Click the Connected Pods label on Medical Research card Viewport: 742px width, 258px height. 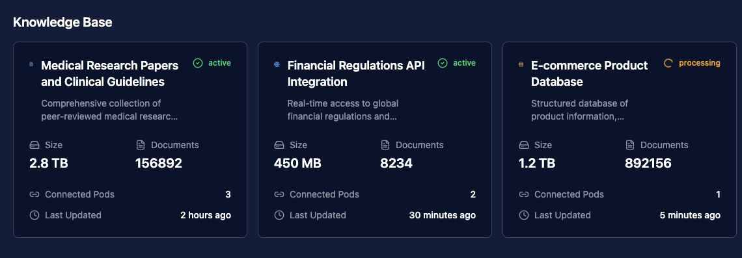pos(79,194)
